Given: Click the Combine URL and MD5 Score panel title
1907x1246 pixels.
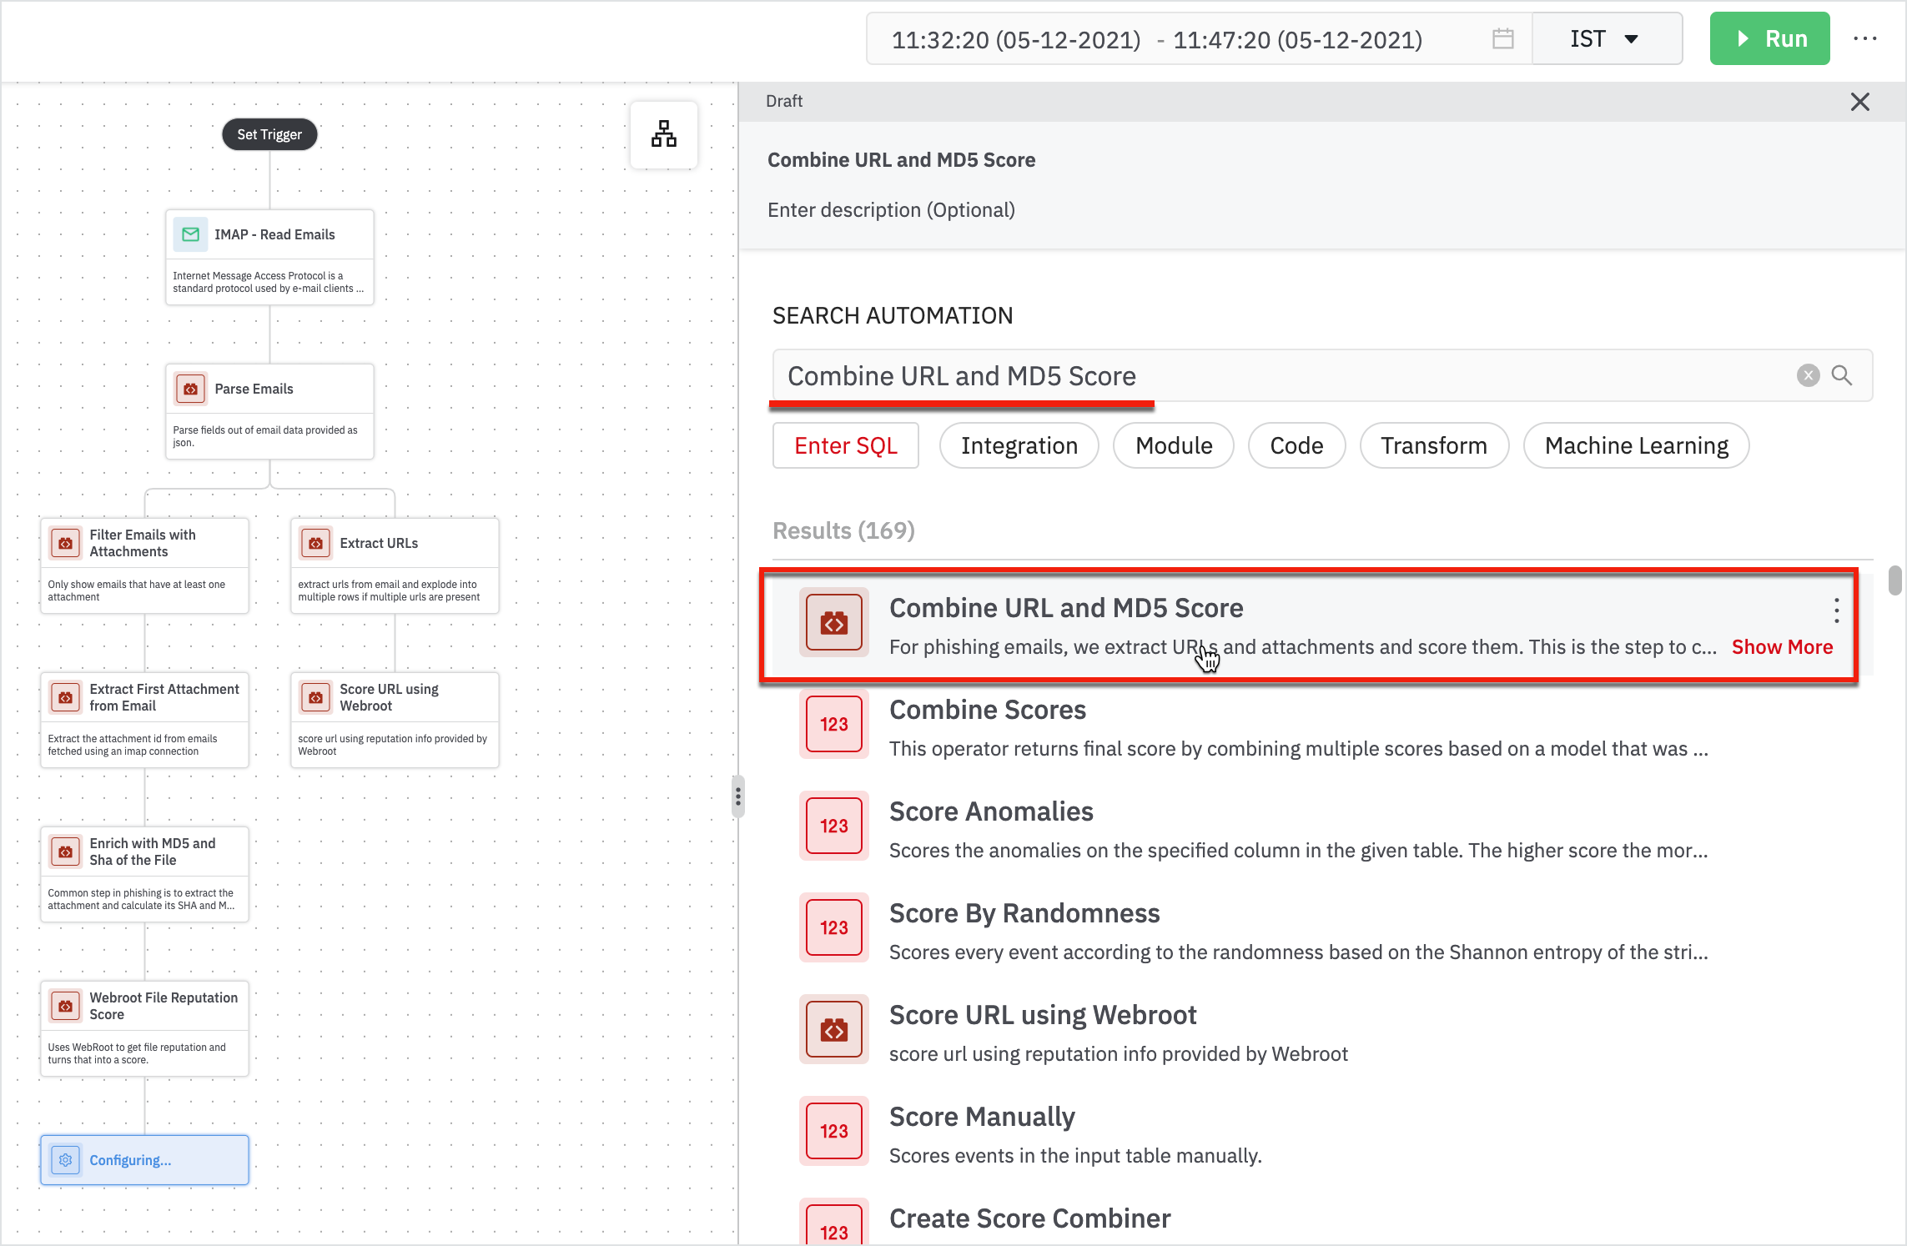Looking at the screenshot, I should (901, 160).
